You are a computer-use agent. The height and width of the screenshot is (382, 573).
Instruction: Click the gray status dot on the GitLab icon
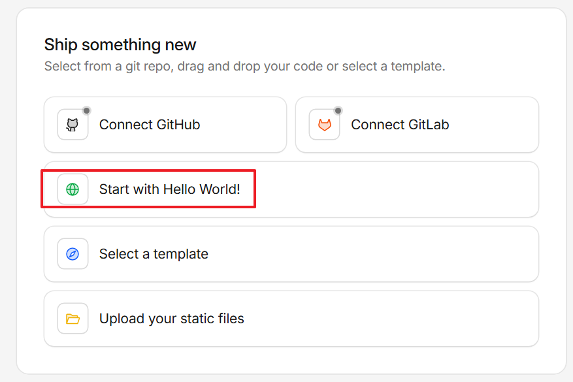pyautogui.click(x=338, y=110)
